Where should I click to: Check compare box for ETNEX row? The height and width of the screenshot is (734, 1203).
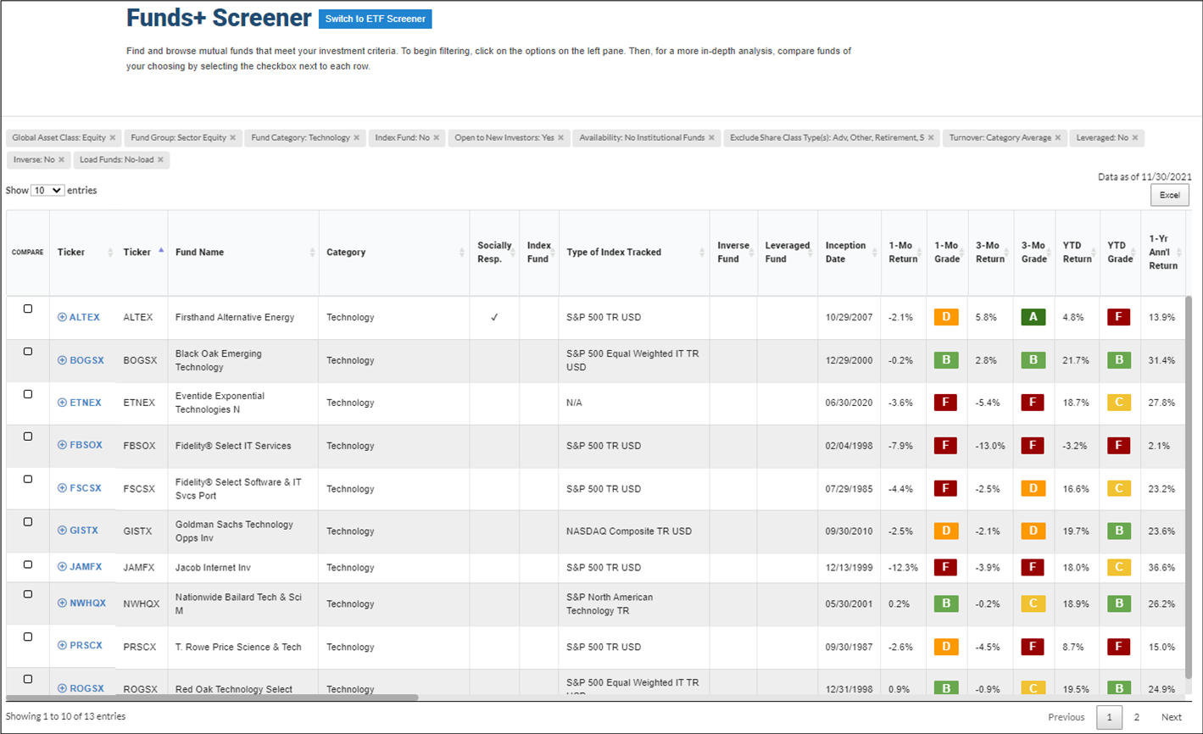pos(28,394)
